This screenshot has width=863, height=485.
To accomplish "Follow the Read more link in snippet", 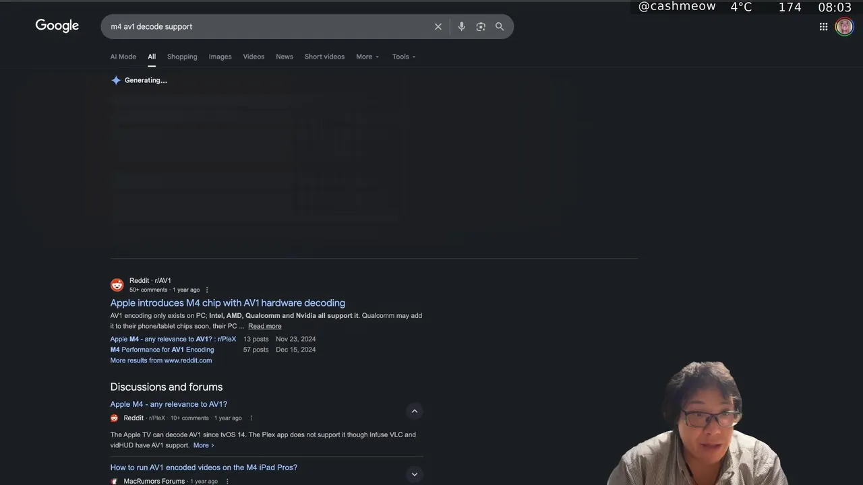I will point(265,326).
